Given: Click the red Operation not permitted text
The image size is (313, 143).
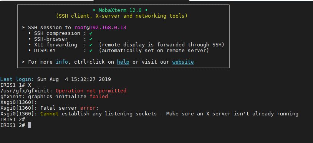Looking at the screenshot, I should pyautogui.click(x=91, y=91).
